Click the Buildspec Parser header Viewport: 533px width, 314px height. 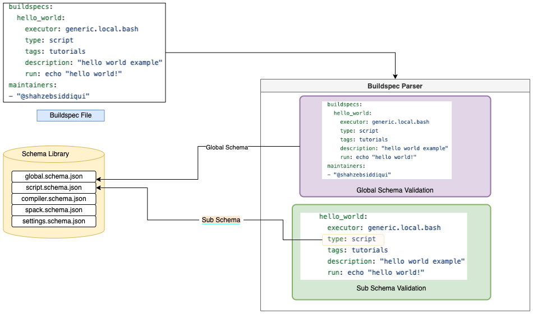point(395,86)
